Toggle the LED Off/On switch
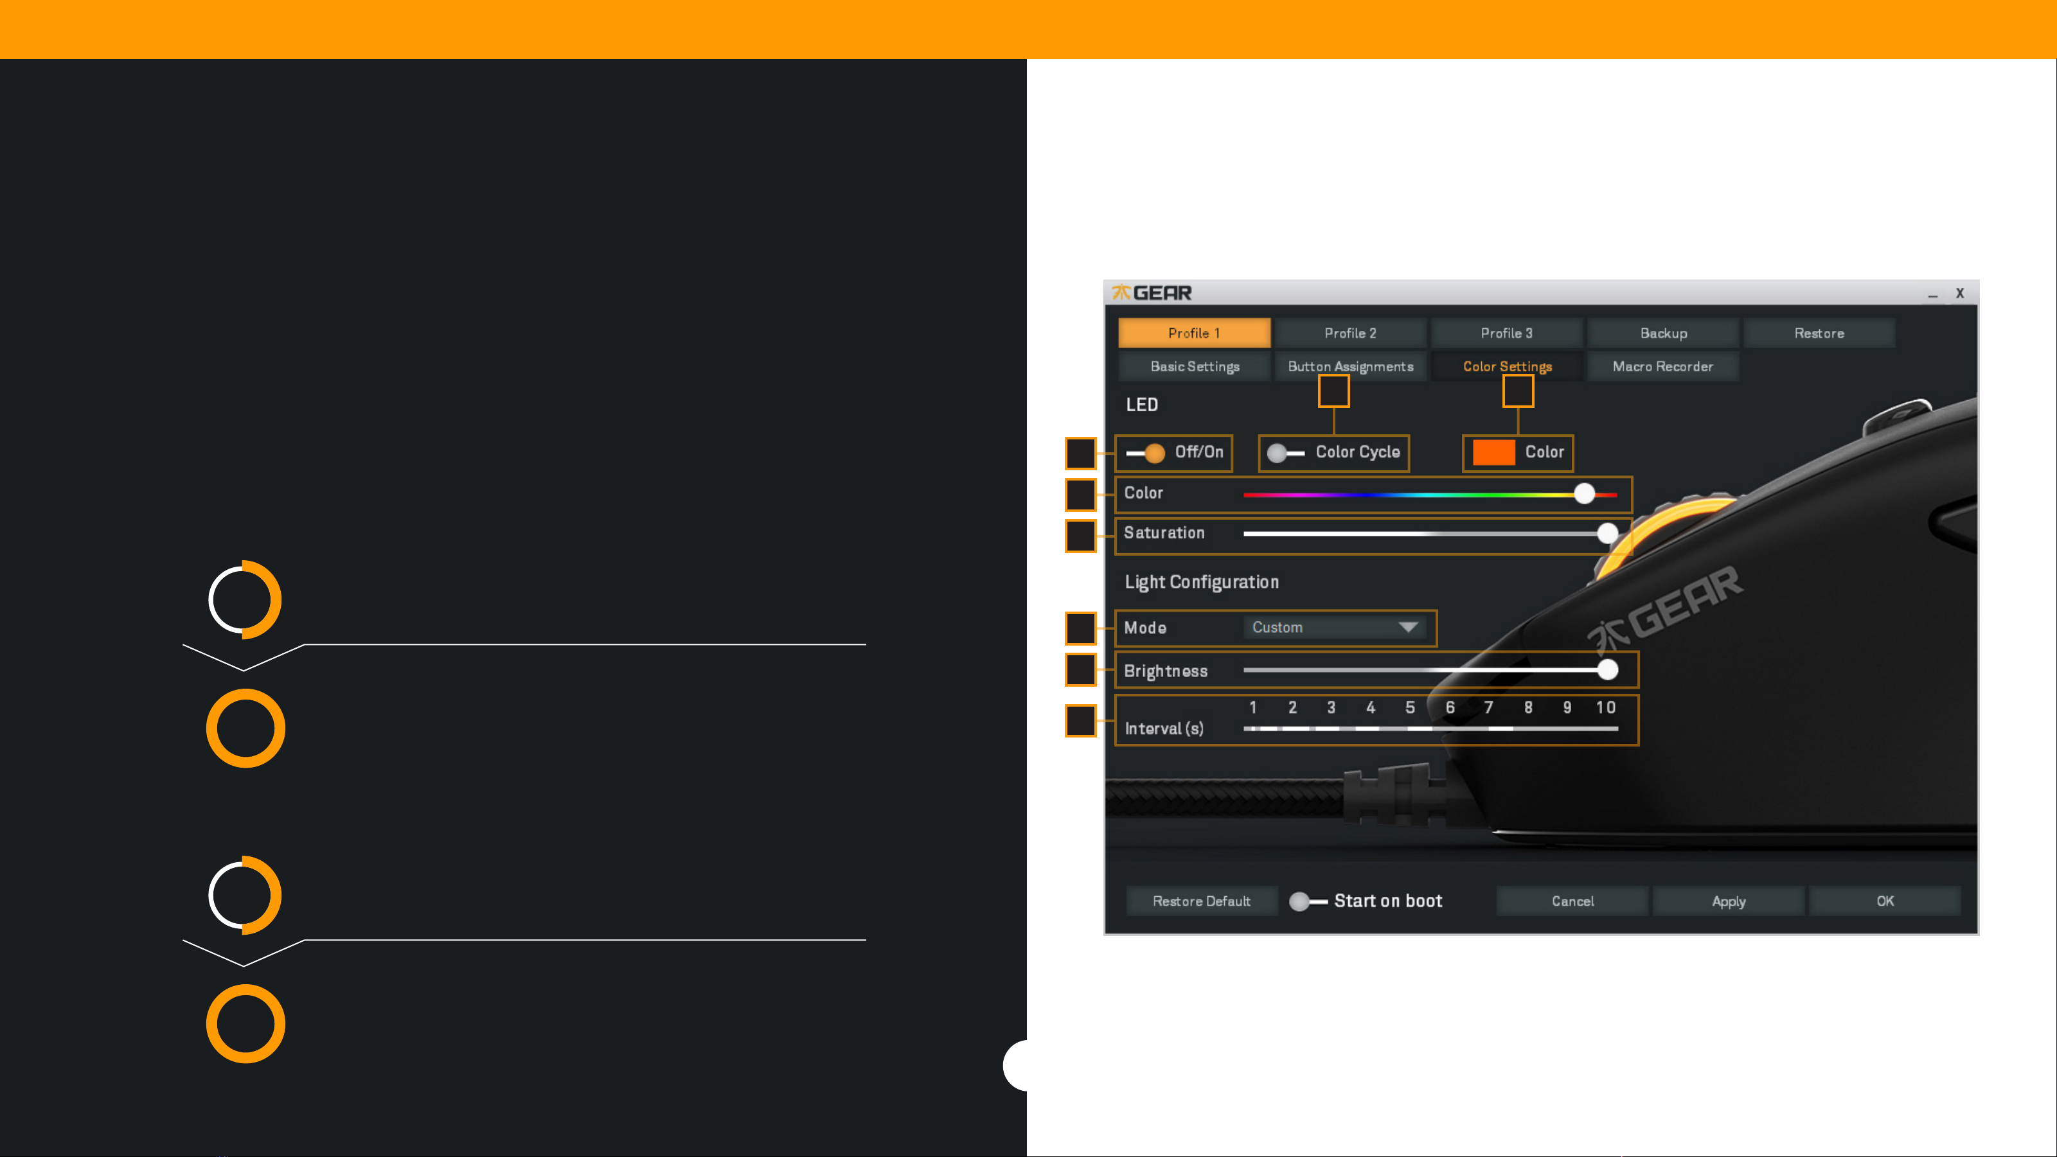Viewport: 2057px width, 1157px height. 1146,453
